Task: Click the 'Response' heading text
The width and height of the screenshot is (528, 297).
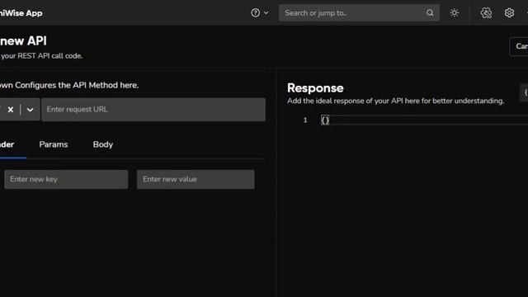Action: pyautogui.click(x=315, y=88)
